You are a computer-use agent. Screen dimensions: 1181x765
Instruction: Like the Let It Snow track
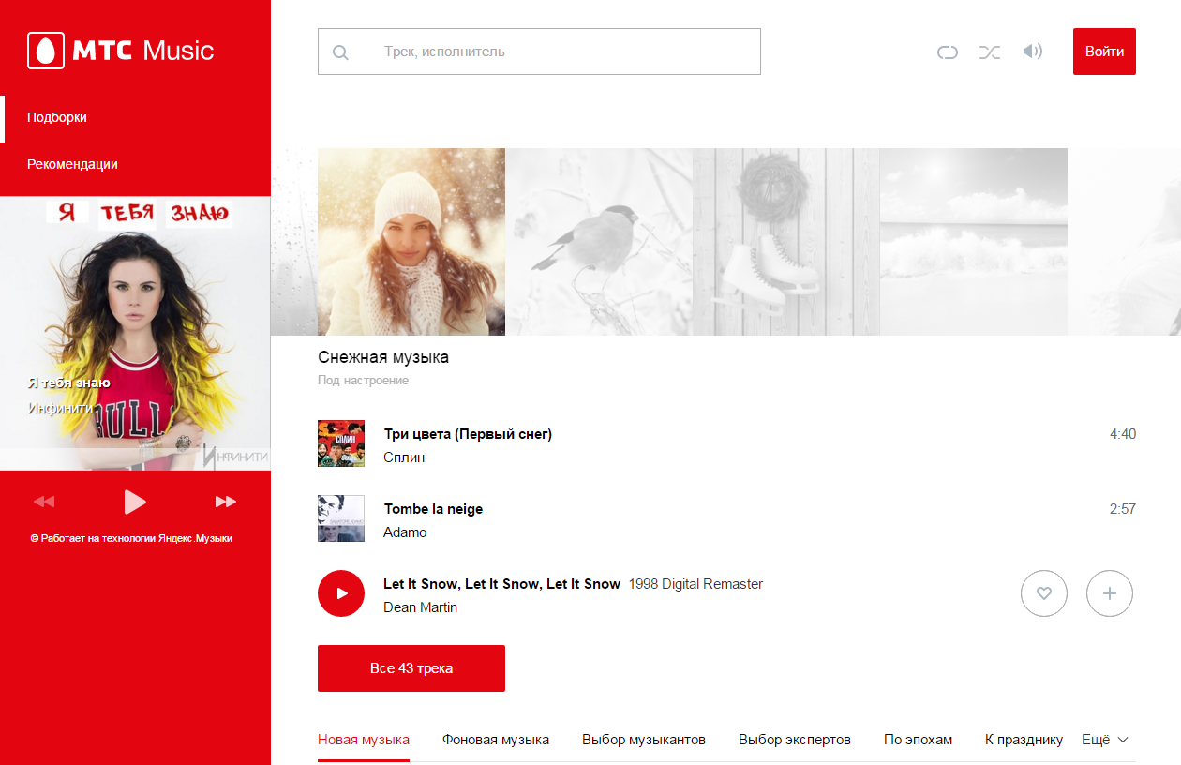coord(1044,593)
